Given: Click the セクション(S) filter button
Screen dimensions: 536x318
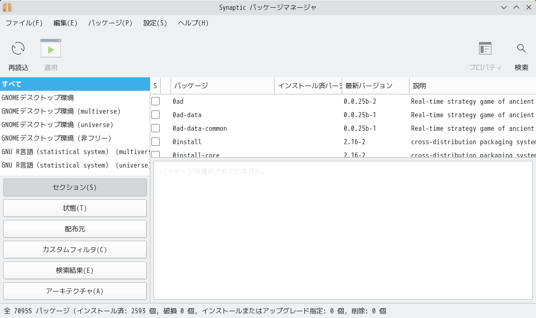Looking at the screenshot, I should pos(75,187).
